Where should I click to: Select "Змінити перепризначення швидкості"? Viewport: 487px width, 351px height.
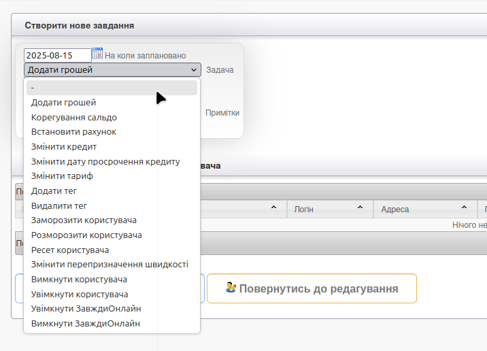click(110, 264)
